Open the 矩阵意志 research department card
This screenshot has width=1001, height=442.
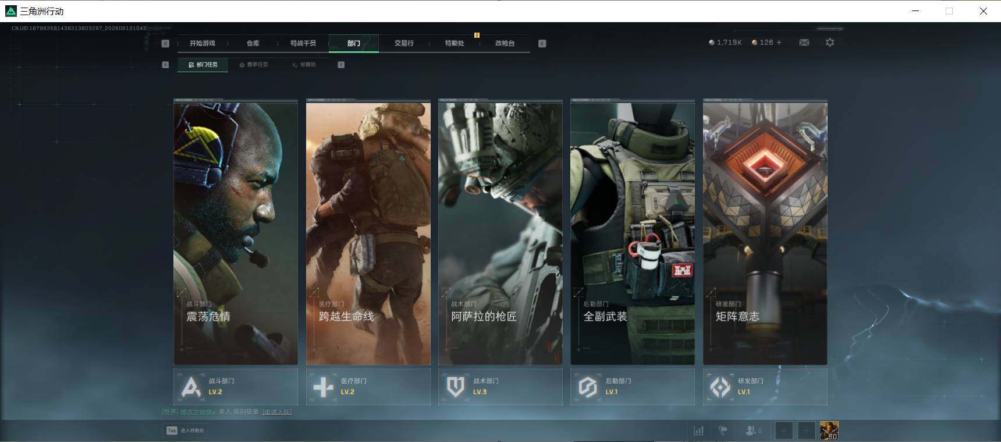pyautogui.click(x=765, y=233)
